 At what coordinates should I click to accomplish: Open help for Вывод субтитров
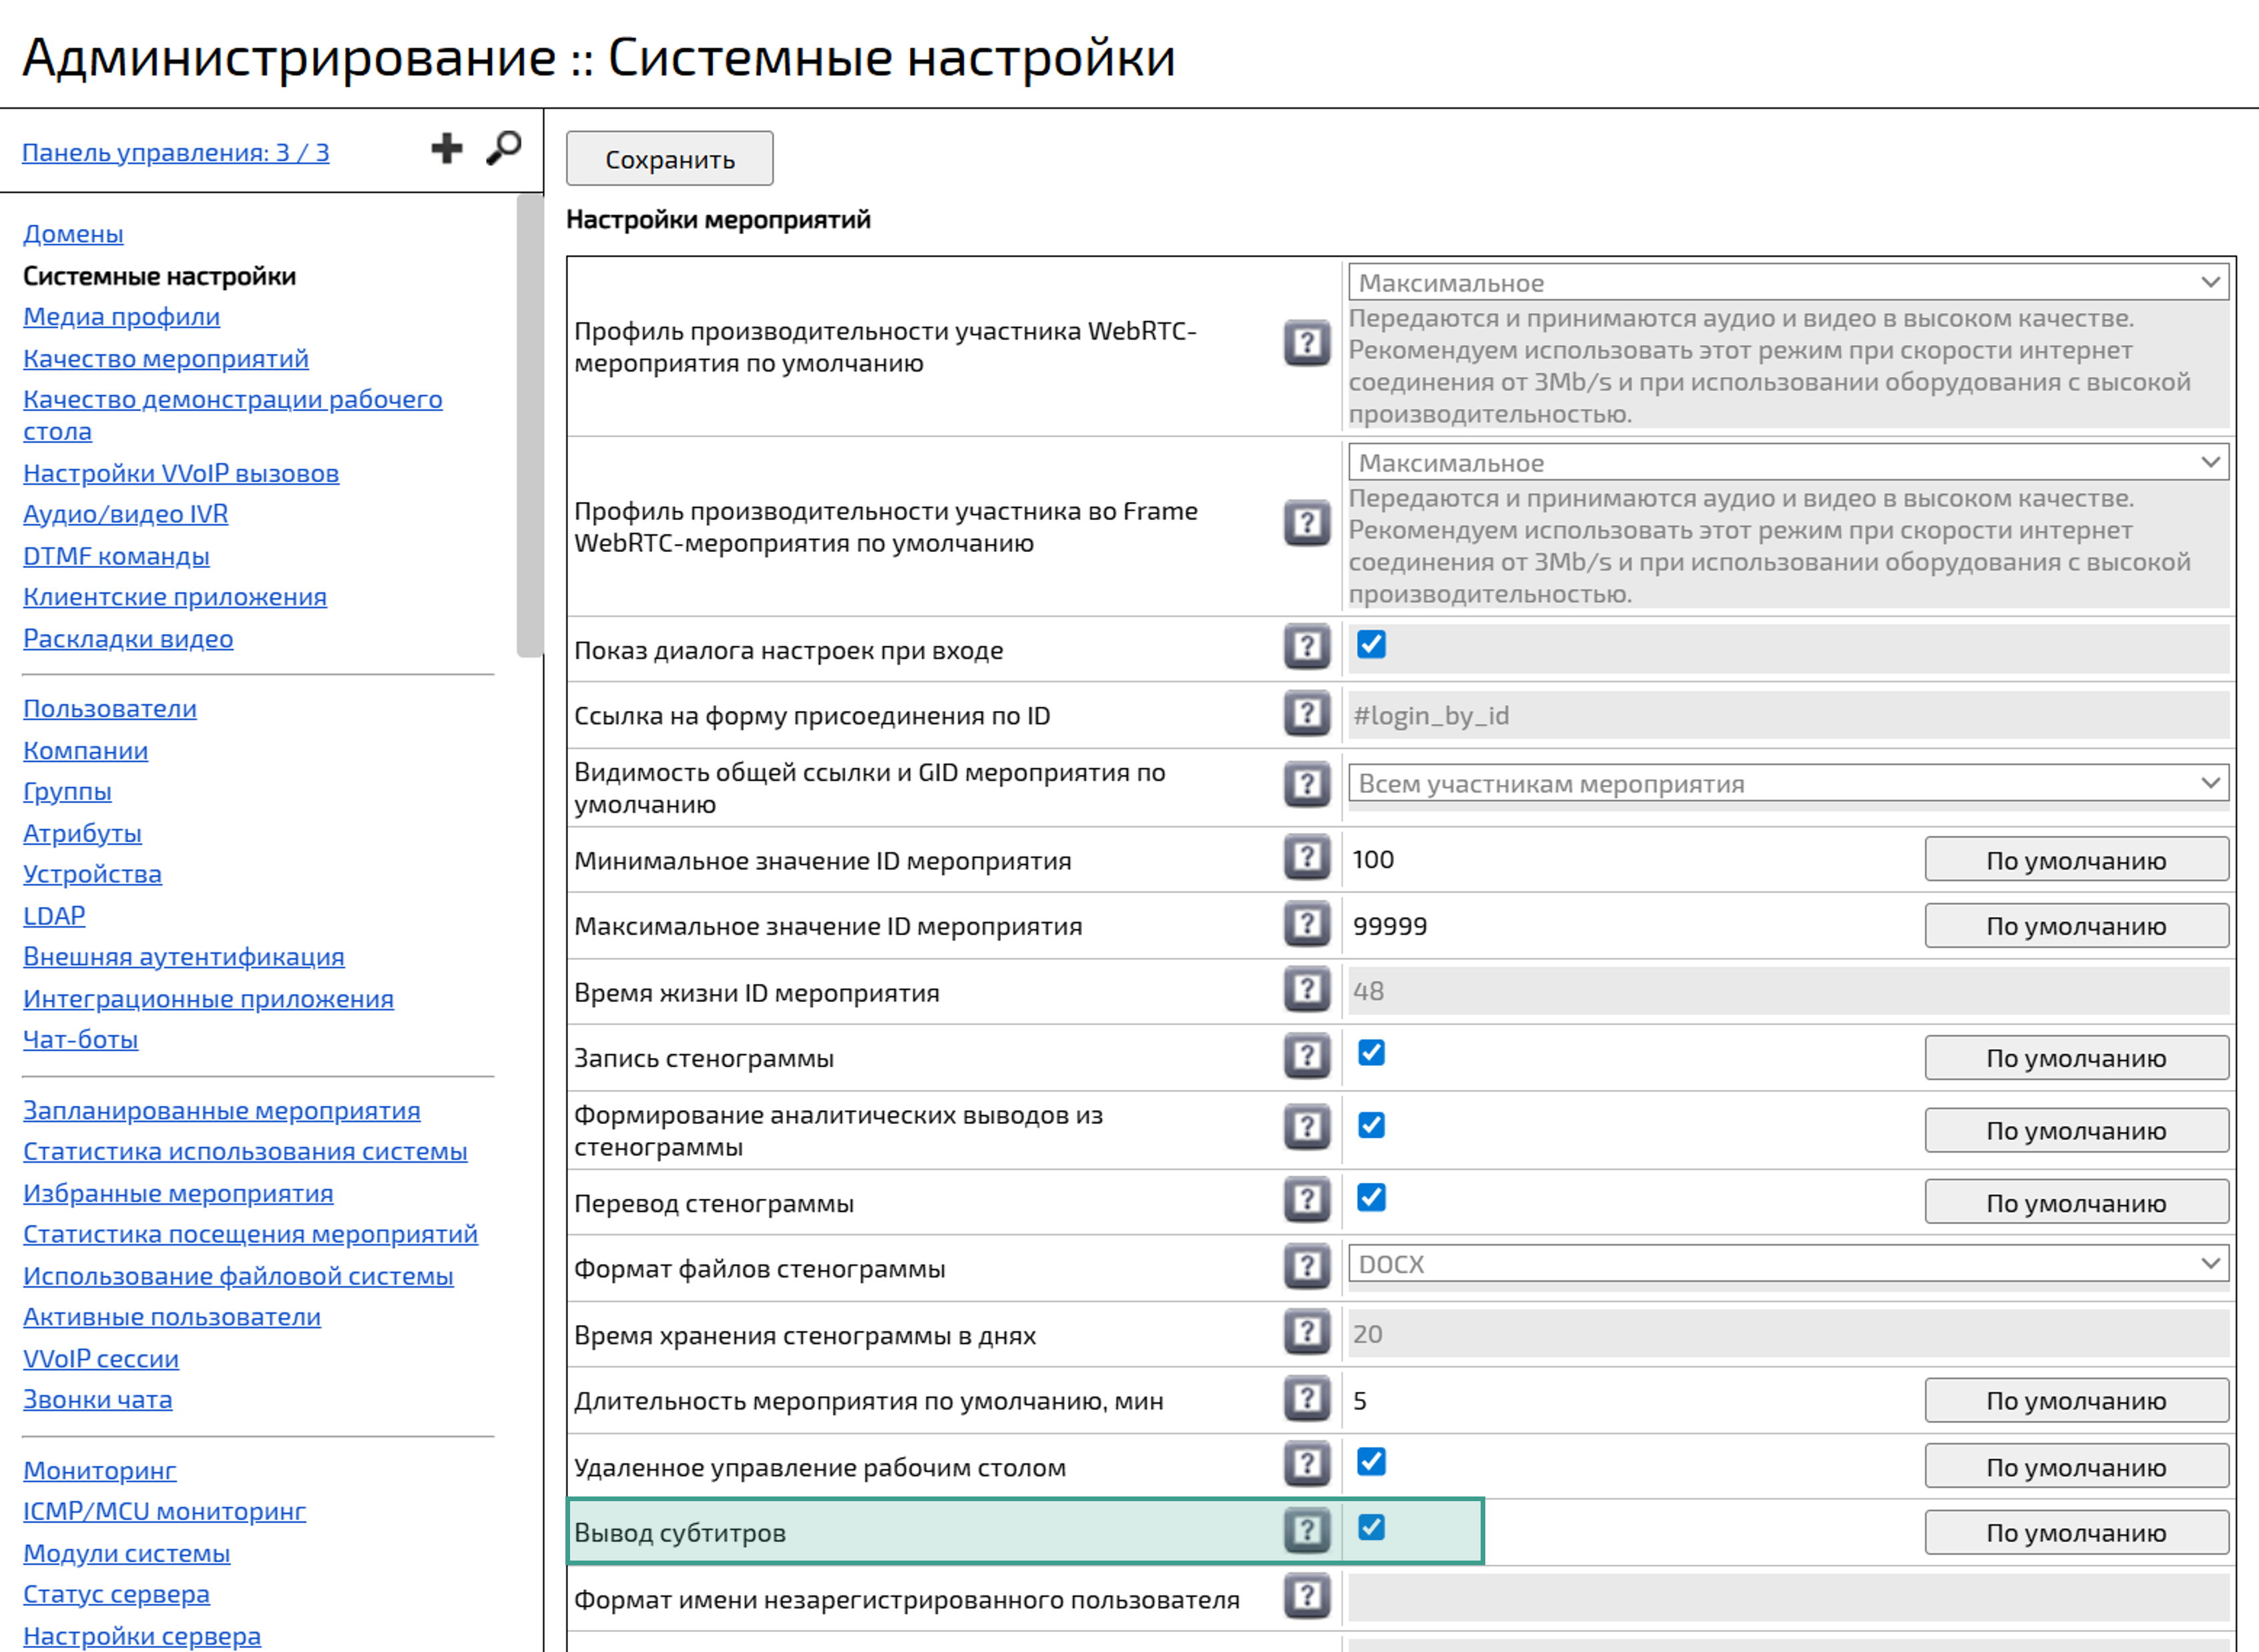coord(1306,1532)
